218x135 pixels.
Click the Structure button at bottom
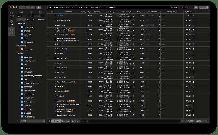point(65,121)
